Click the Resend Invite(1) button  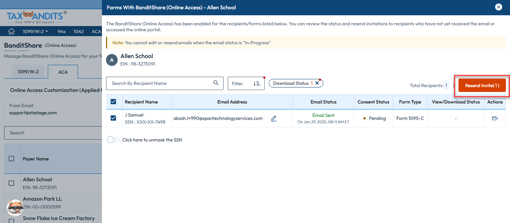(x=482, y=85)
